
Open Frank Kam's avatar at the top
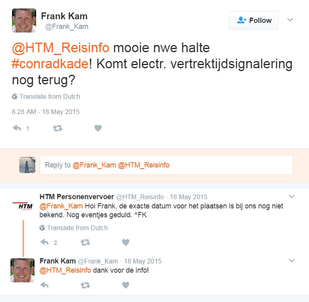point(24,20)
